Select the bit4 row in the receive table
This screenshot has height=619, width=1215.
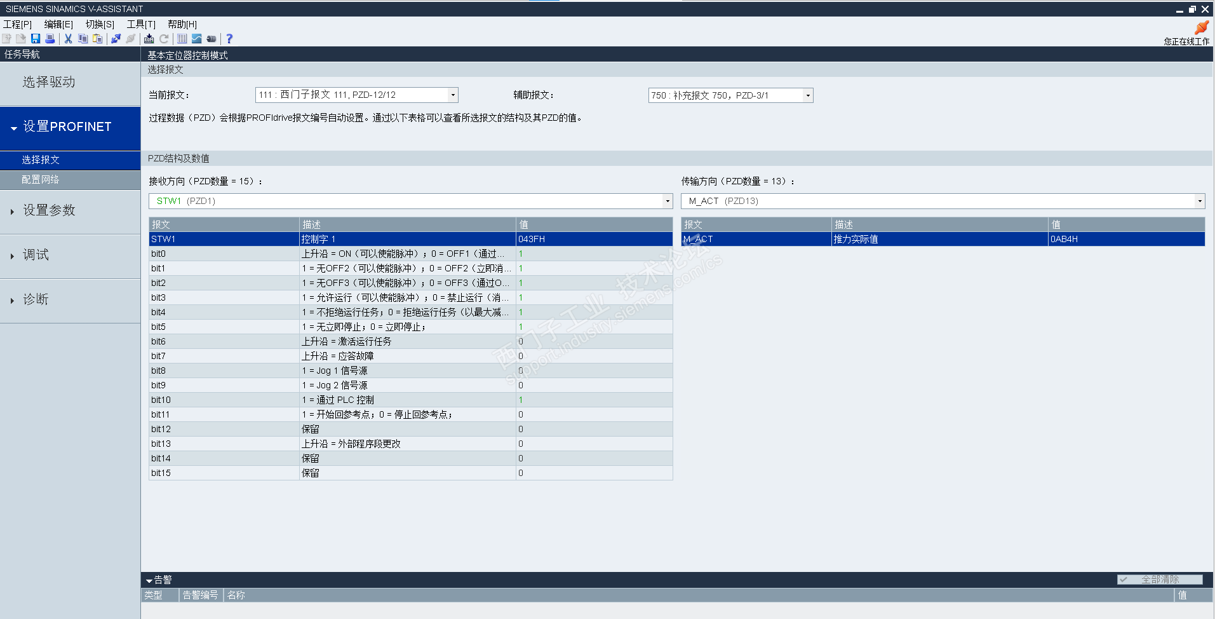[410, 312]
